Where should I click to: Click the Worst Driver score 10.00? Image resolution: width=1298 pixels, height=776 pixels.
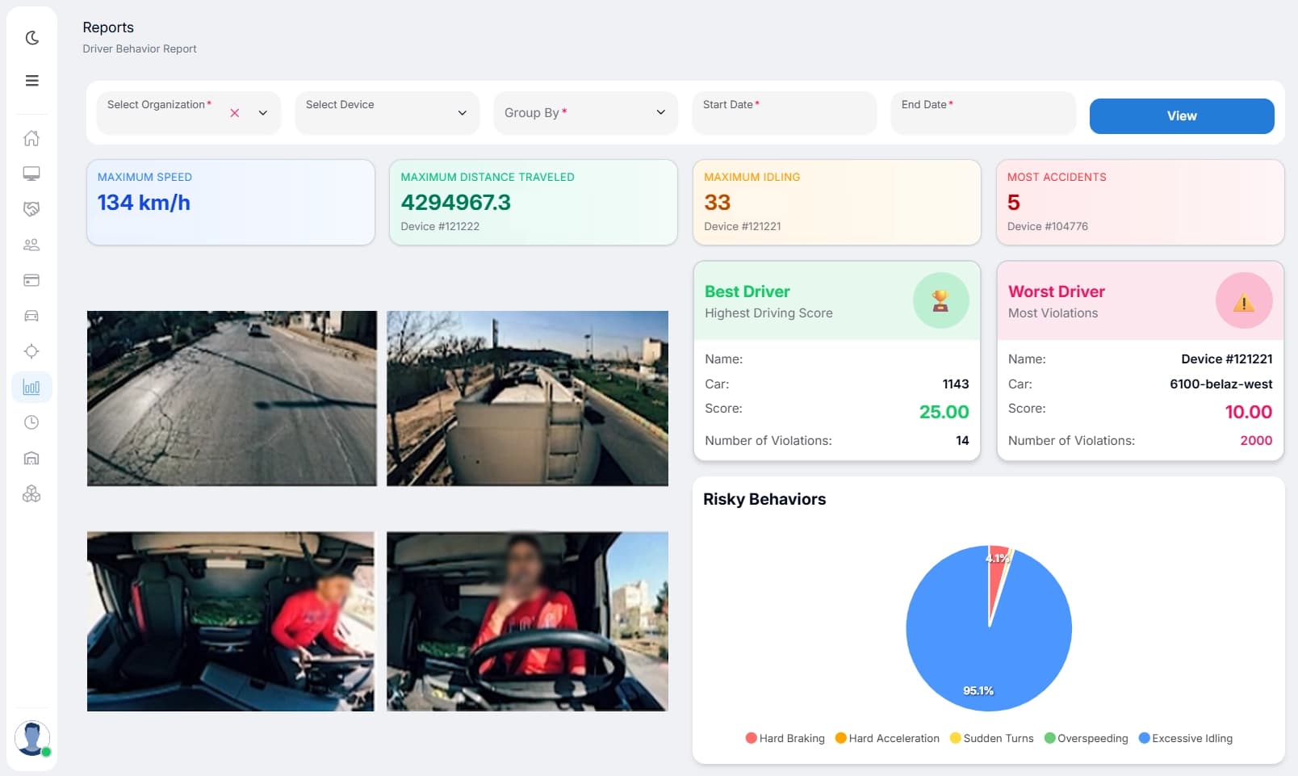pos(1248,412)
